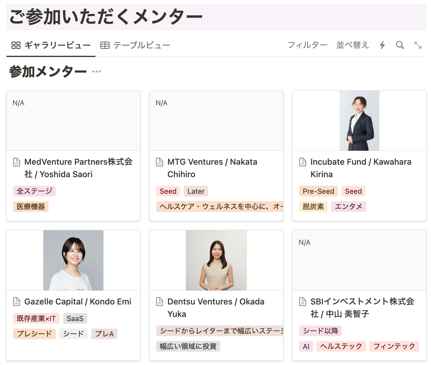Click page icon beside Incubate Fund title

point(303,162)
